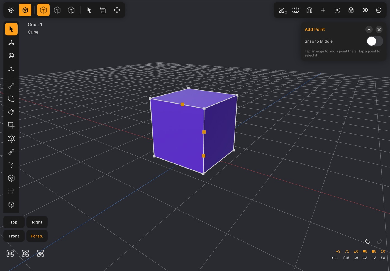390x271 pixels.
Task: Open the more options ellipsis menu
Action: 379,10
